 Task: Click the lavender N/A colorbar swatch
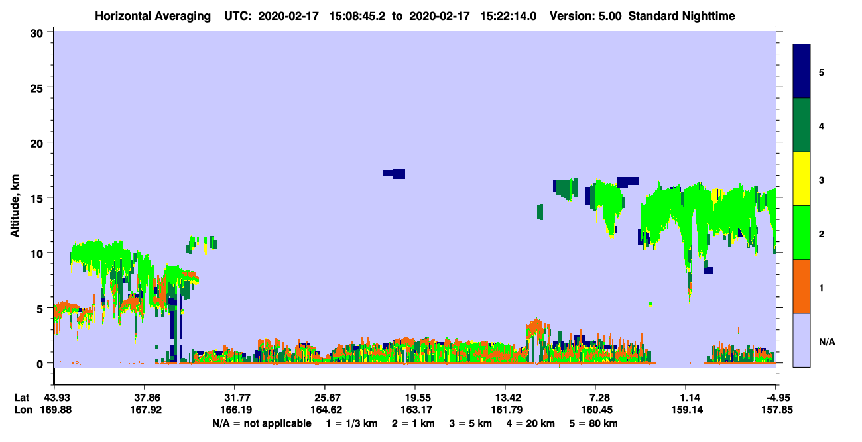click(x=802, y=340)
